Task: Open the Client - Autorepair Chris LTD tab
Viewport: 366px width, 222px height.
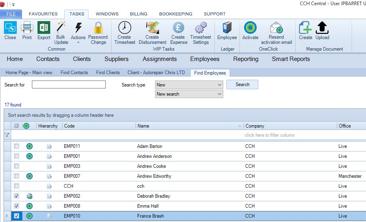Action: 156,73
